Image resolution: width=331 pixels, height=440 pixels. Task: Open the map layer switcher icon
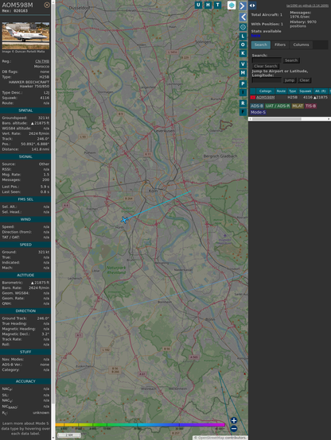232,6
